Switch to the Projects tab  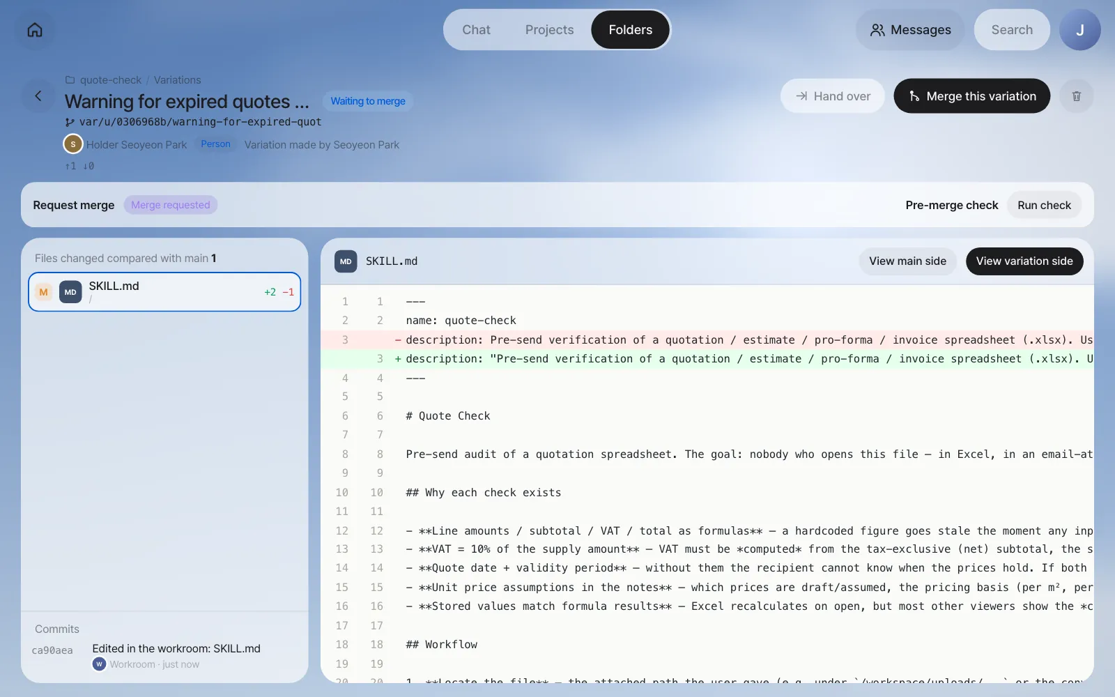[549, 30]
